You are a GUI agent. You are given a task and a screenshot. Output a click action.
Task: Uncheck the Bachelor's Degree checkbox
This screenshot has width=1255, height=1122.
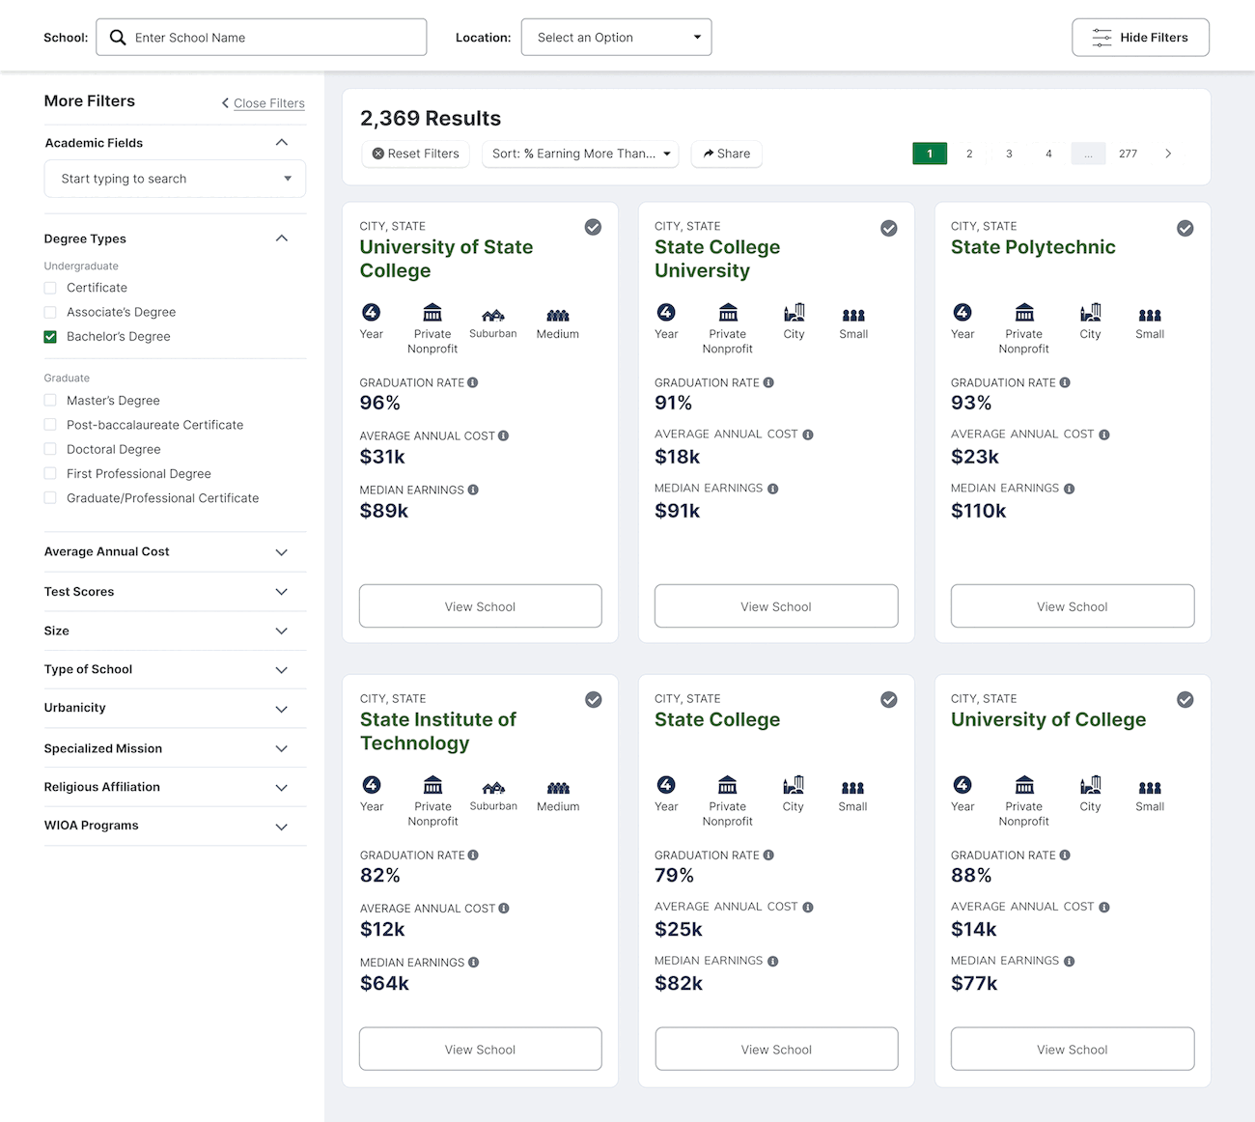pos(50,337)
